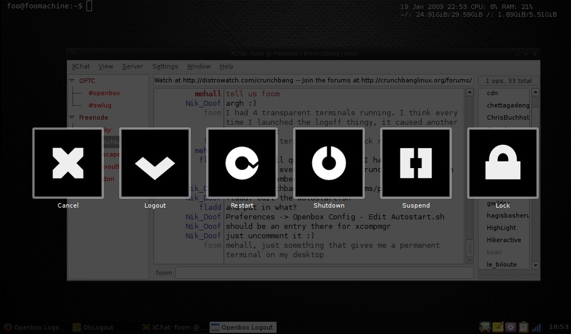Click the chat message input field
The height and width of the screenshot is (334, 571).
pos(324,273)
